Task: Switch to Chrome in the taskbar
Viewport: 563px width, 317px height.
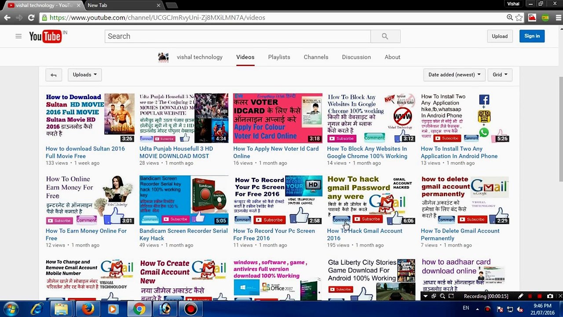Action: [x=139, y=309]
